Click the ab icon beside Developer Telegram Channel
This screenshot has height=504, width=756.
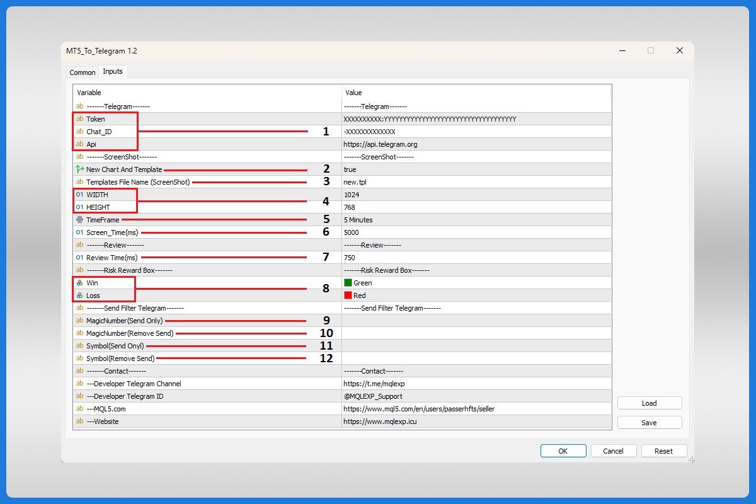tap(79, 384)
